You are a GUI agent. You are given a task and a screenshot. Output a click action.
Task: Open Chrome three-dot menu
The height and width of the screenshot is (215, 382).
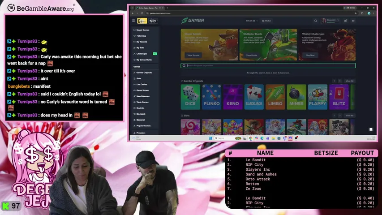point(373,13)
